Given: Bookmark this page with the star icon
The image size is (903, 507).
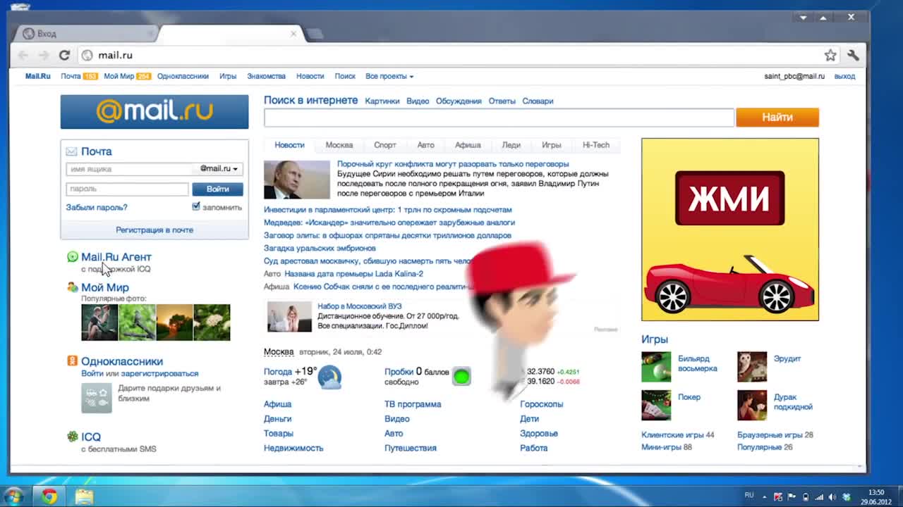Looking at the screenshot, I should click(x=830, y=55).
